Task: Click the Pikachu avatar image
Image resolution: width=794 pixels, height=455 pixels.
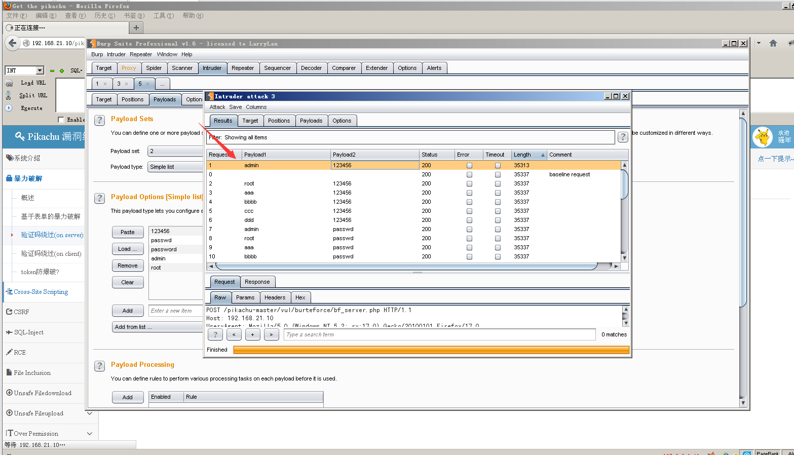Action: pos(763,137)
